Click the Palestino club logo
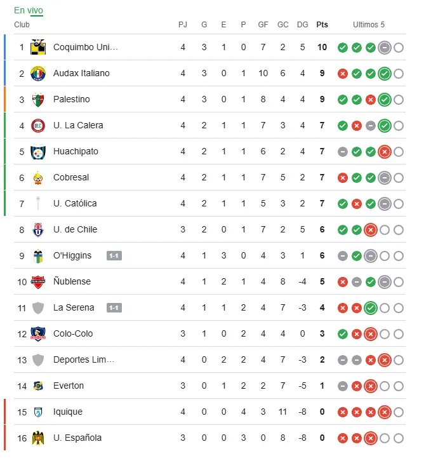431x463 pixels. tap(38, 99)
